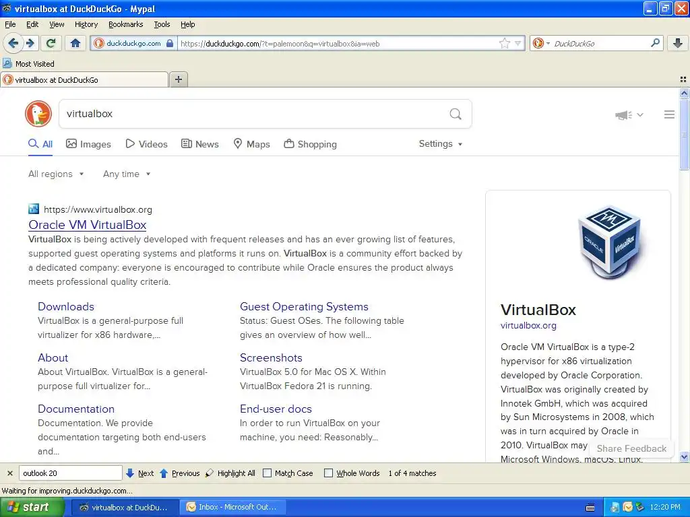Open the Documentation sitelink
The image size is (690, 517).
[76, 409]
